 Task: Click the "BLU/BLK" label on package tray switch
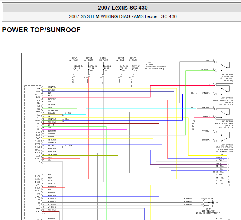tap(206, 140)
